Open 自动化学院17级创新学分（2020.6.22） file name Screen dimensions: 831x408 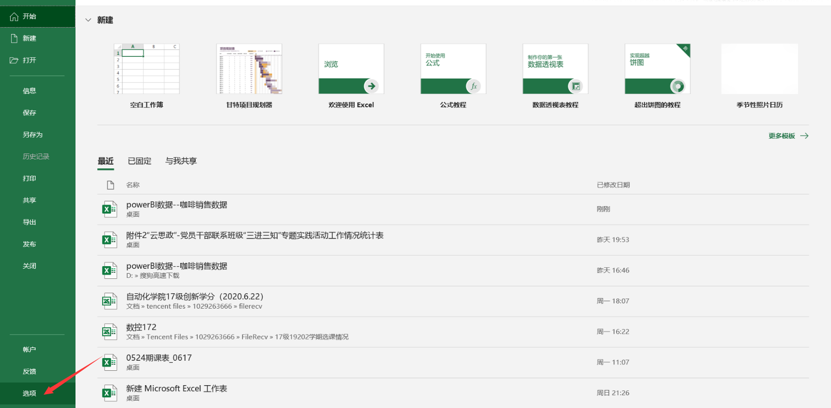(195, 296)
